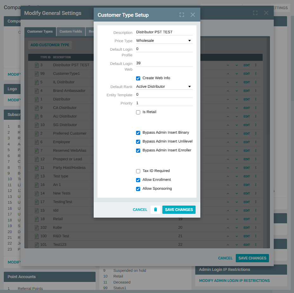This screenshot has height=293, width=294.
Task: Enable Tax ID Required checkbox
Action: click(x=138, y=171)
